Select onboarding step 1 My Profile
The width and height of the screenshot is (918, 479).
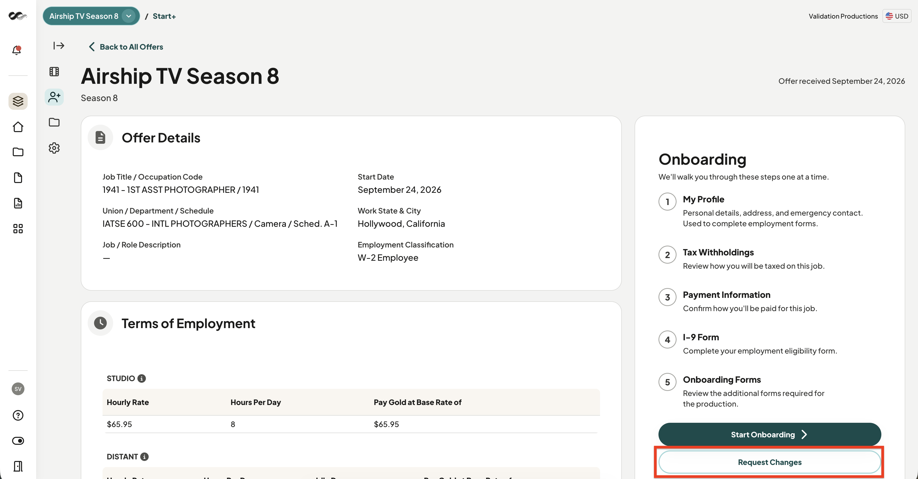[760, 211]
